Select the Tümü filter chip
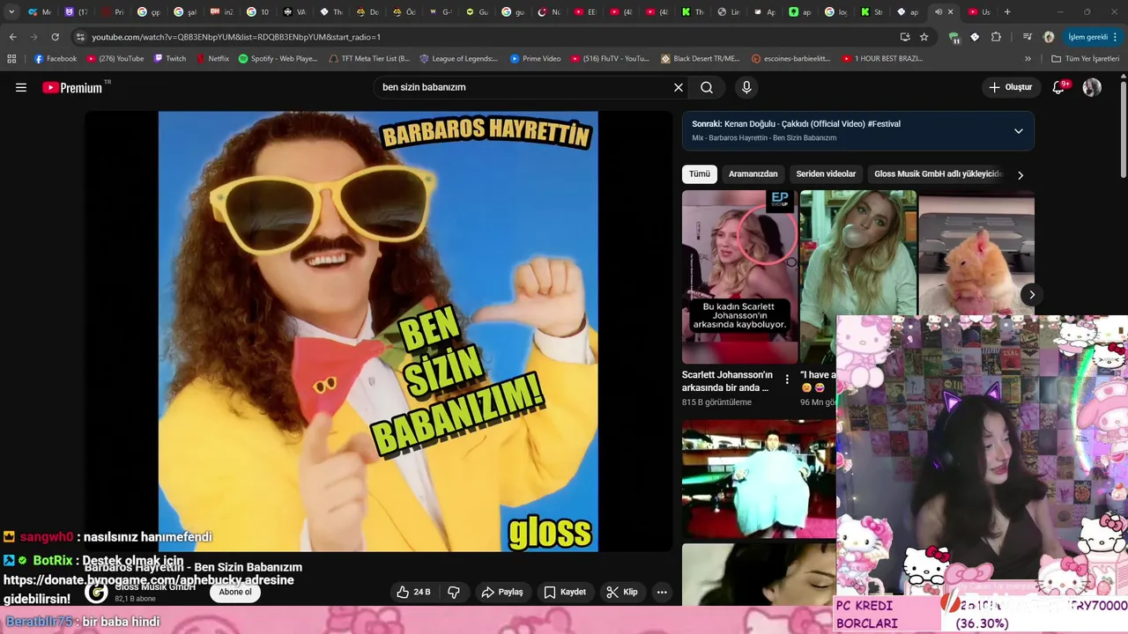Screen dimensions: 1128x634 pyautogui.click(x=700, y=174)
